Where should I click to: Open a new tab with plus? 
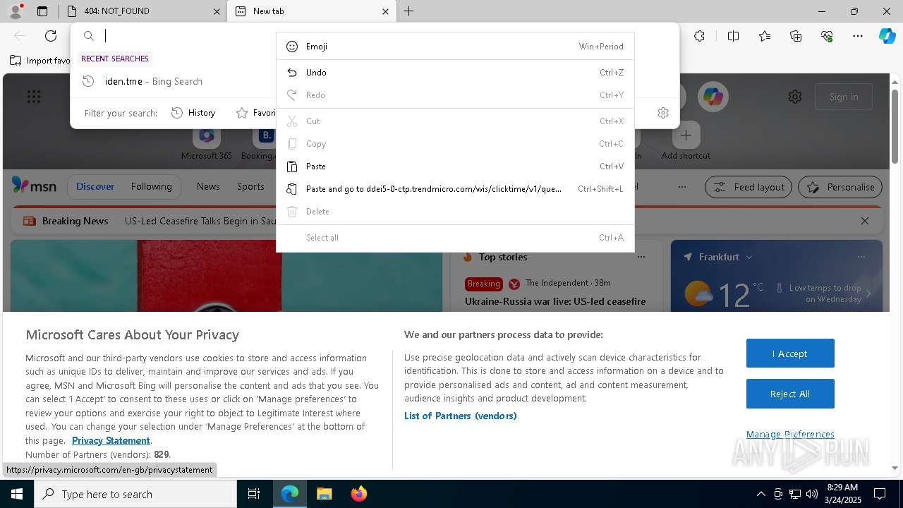point(408,11)
